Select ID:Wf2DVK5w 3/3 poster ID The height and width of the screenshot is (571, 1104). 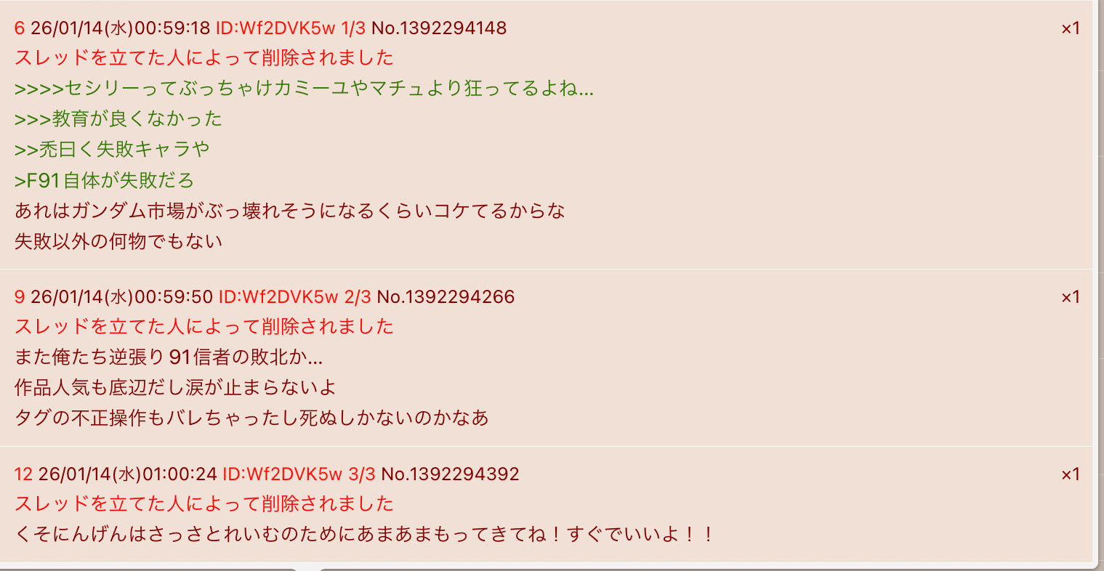(x=299, y=474)
